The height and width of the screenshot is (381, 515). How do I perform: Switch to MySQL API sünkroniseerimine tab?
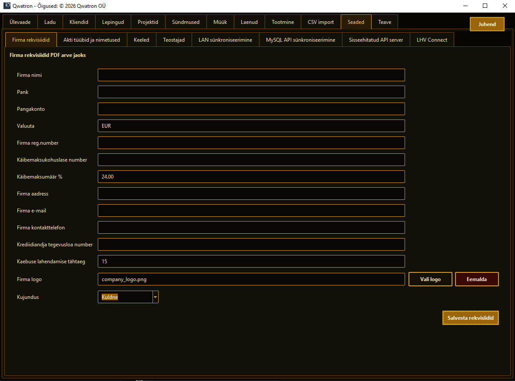pyautogui.click(x=301, y=40)
